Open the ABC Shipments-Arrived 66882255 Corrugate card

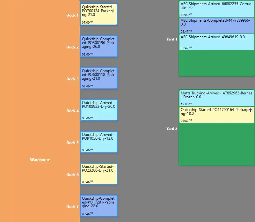(x=216, y=9)
